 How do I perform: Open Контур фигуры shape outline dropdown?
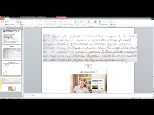pyautogui.click(x=104, y=23)
